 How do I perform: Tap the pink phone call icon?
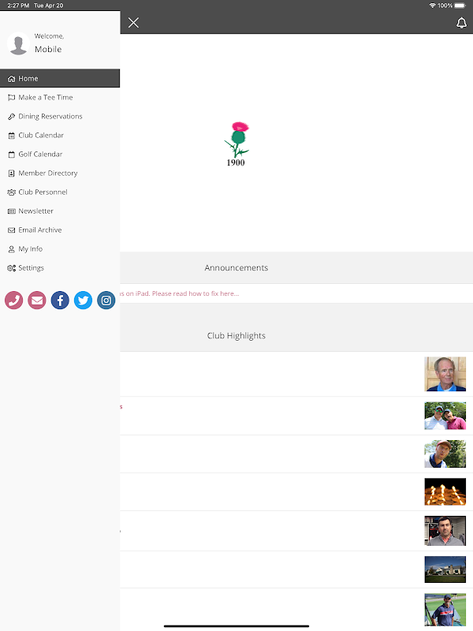pyautogui.click(x=13, y=301)
